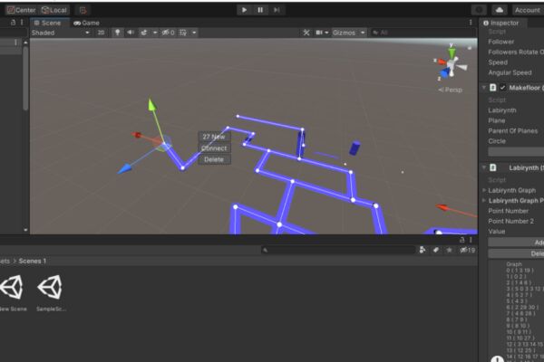This screenshot has height=362, width=544.
Task: Toggle scene effects icon
Action: click(x=143, y=33)
